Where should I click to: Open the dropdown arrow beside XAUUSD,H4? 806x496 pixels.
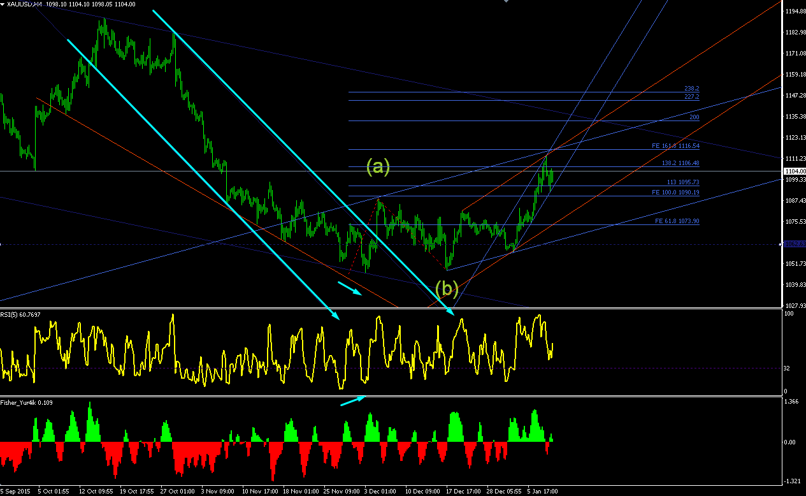(x=3, y=4)
